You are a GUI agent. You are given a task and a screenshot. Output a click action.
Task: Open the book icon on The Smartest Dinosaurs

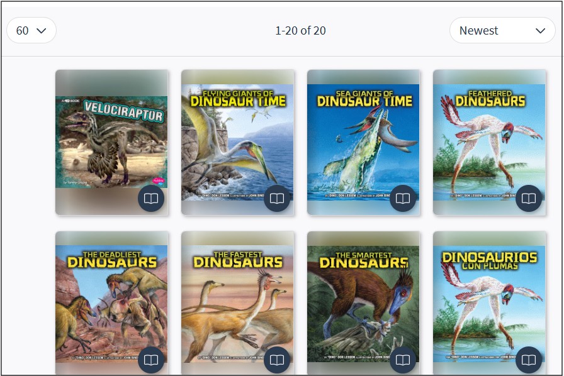coord(403,360)
